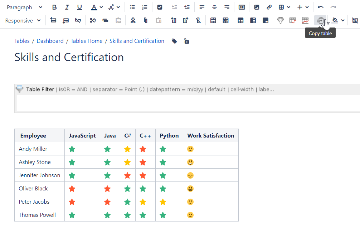Open the Dashboard breadcrumb link
The image size is (360, 229).
50,41
